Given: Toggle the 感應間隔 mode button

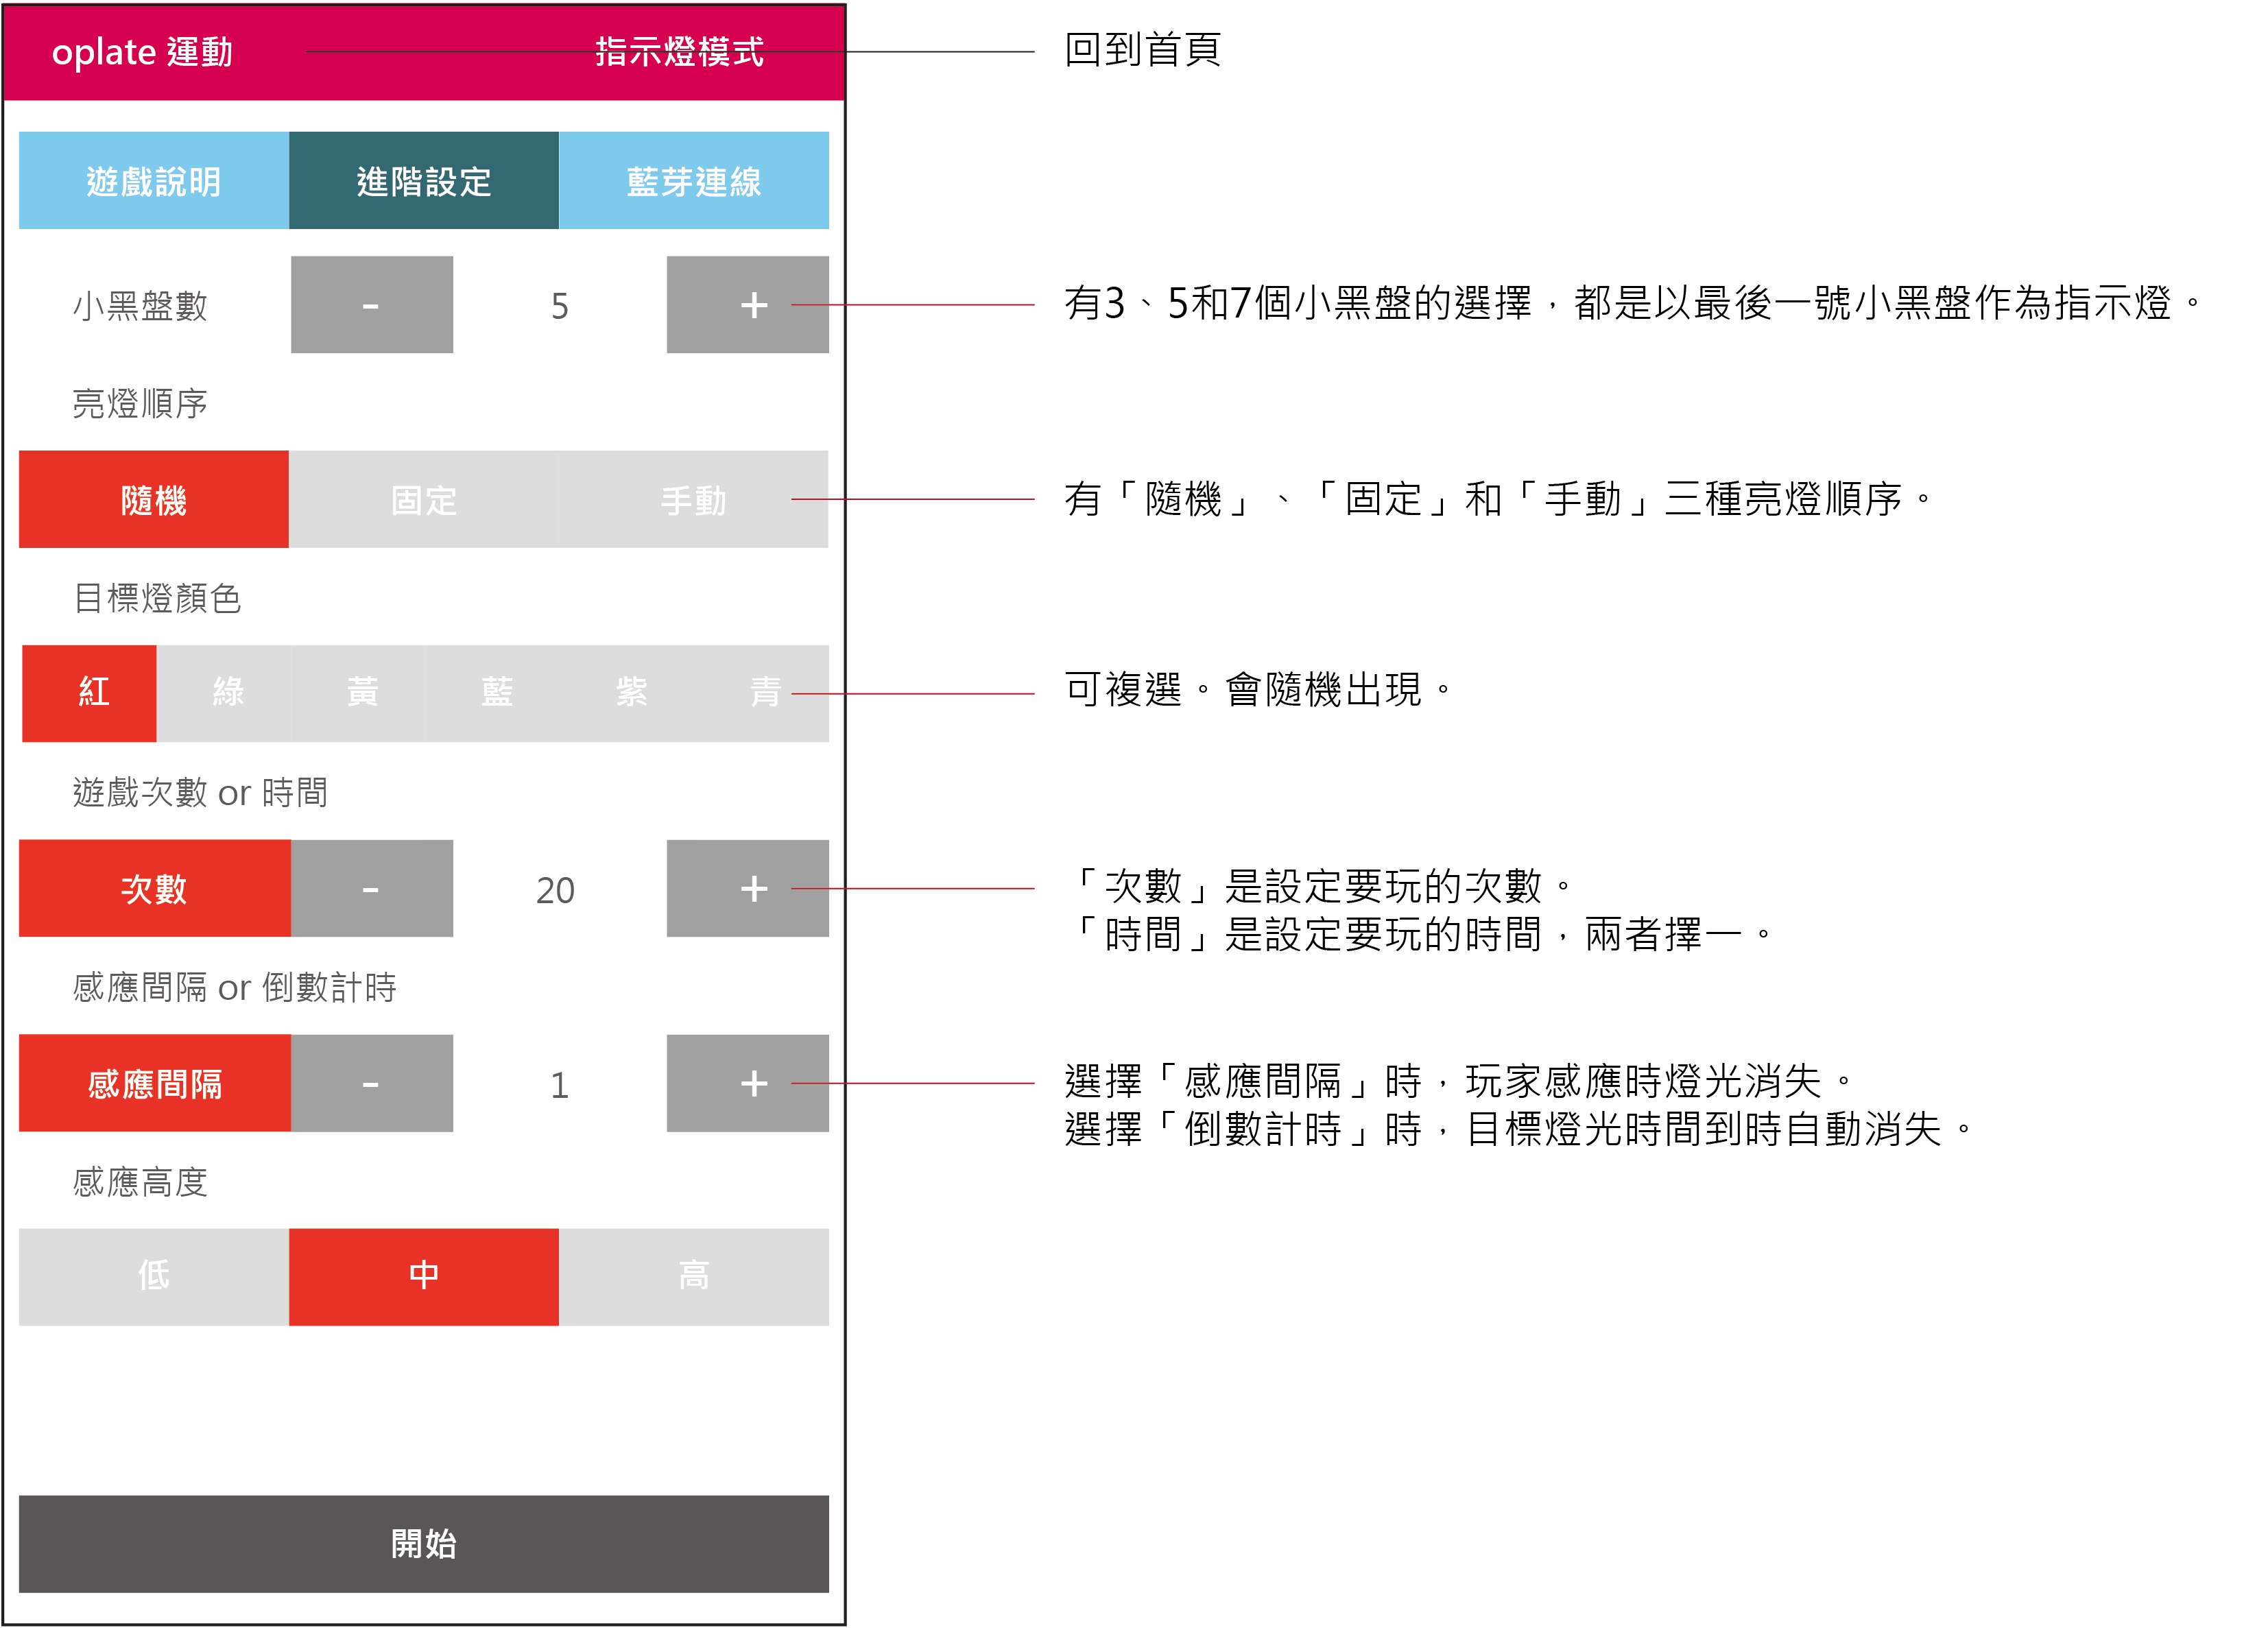Looking at the screenshot, I should click(154, 1083).
